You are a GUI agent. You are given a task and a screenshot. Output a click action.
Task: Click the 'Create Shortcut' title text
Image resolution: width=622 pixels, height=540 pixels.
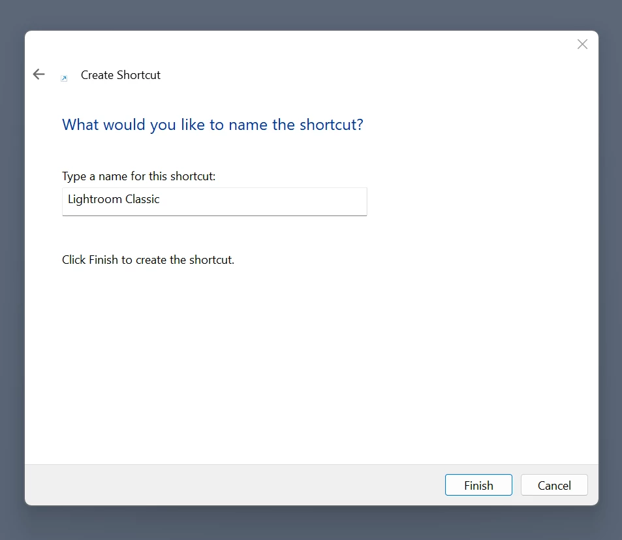(121, 75)
